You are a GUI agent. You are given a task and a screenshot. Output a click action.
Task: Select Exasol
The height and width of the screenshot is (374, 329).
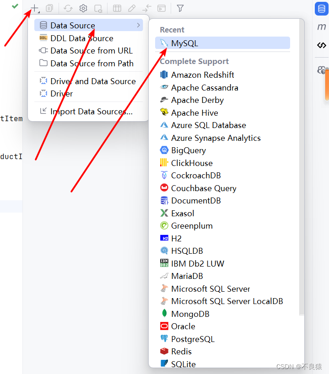coord(222,213)
